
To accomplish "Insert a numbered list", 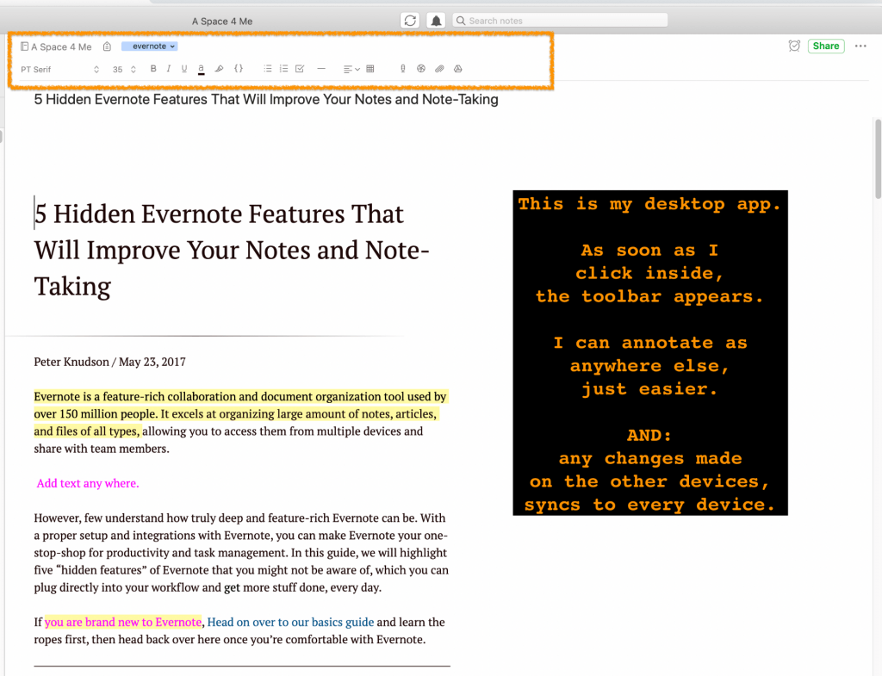I will coord(283,69).
